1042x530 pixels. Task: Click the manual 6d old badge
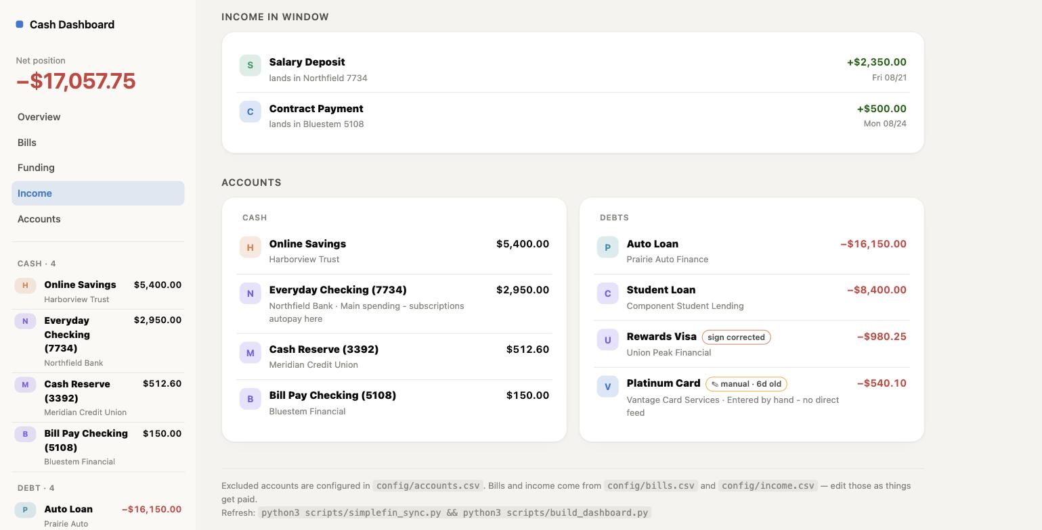pos(746,384)
